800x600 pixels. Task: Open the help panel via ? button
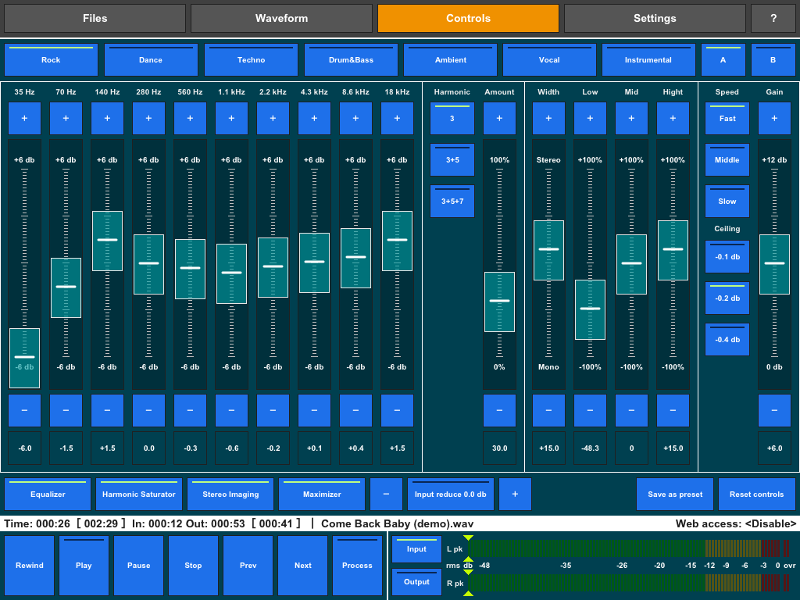pos(773,17)
